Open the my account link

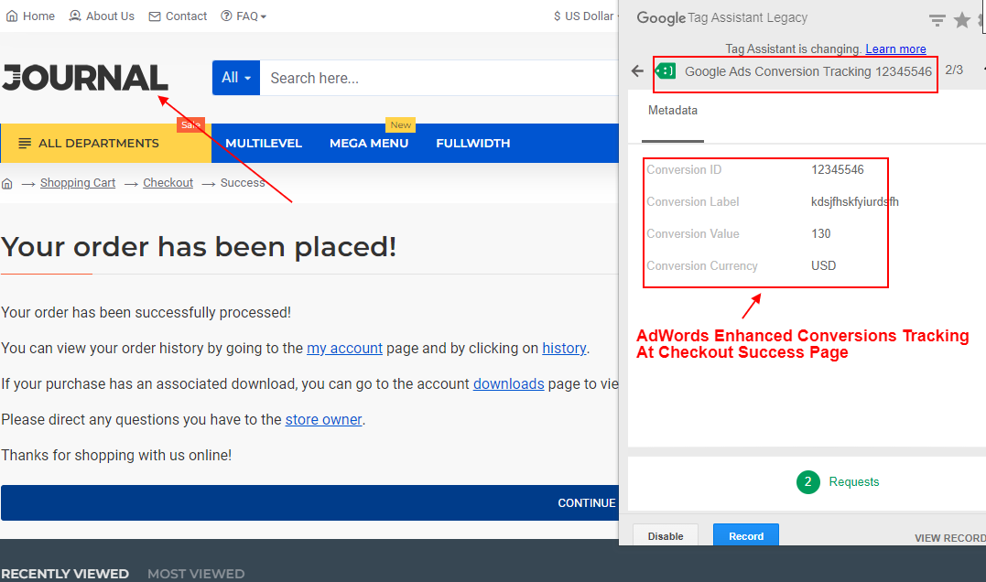tap(344, 348)
